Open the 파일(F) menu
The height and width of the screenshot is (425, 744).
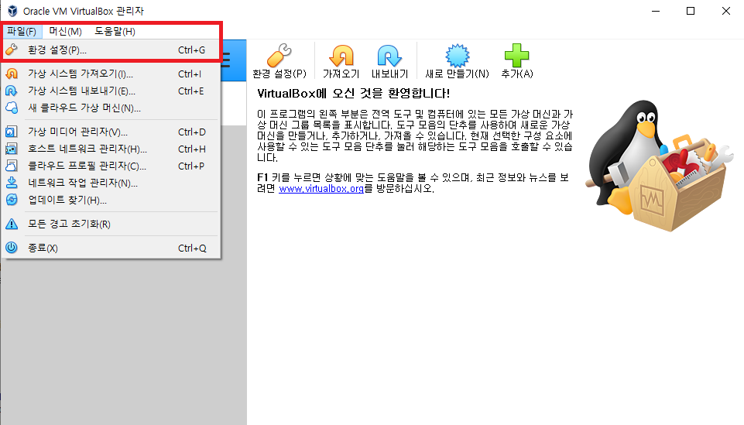[22, 31]
